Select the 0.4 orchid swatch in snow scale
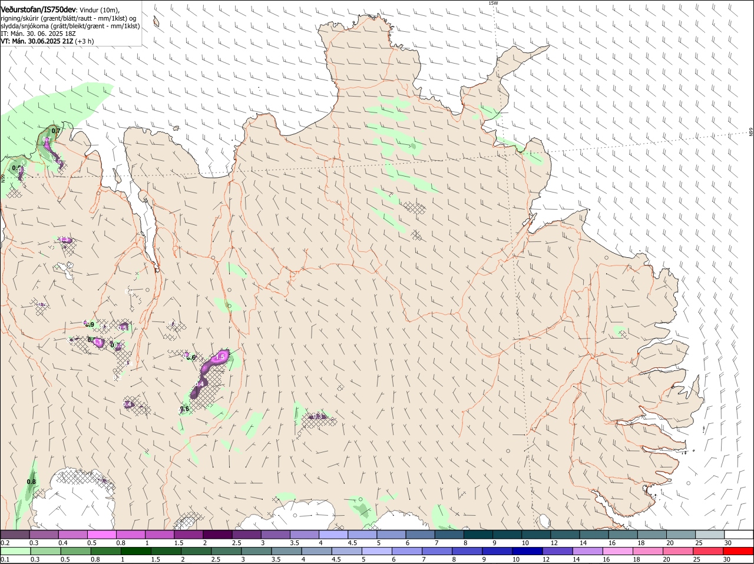The image size is (754, 564). tap(72, 535)
